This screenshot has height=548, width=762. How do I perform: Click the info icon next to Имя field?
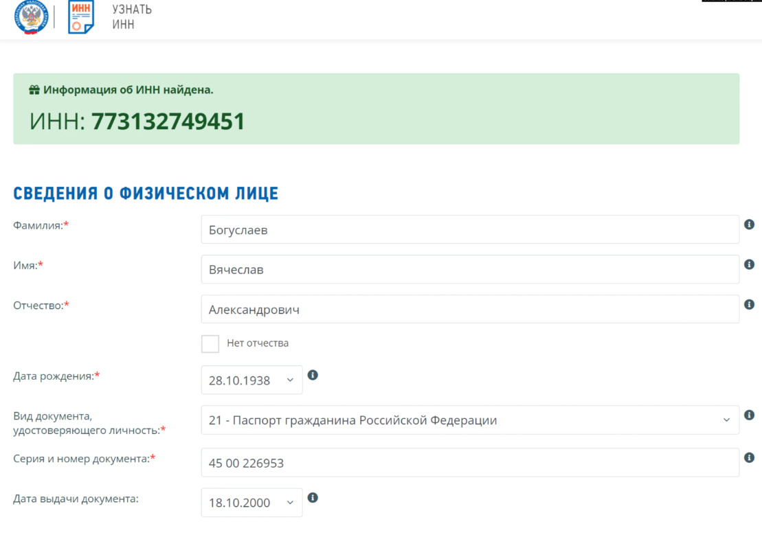point(750,264)
